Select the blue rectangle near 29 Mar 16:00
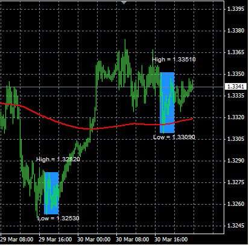 tap(51, 193)
